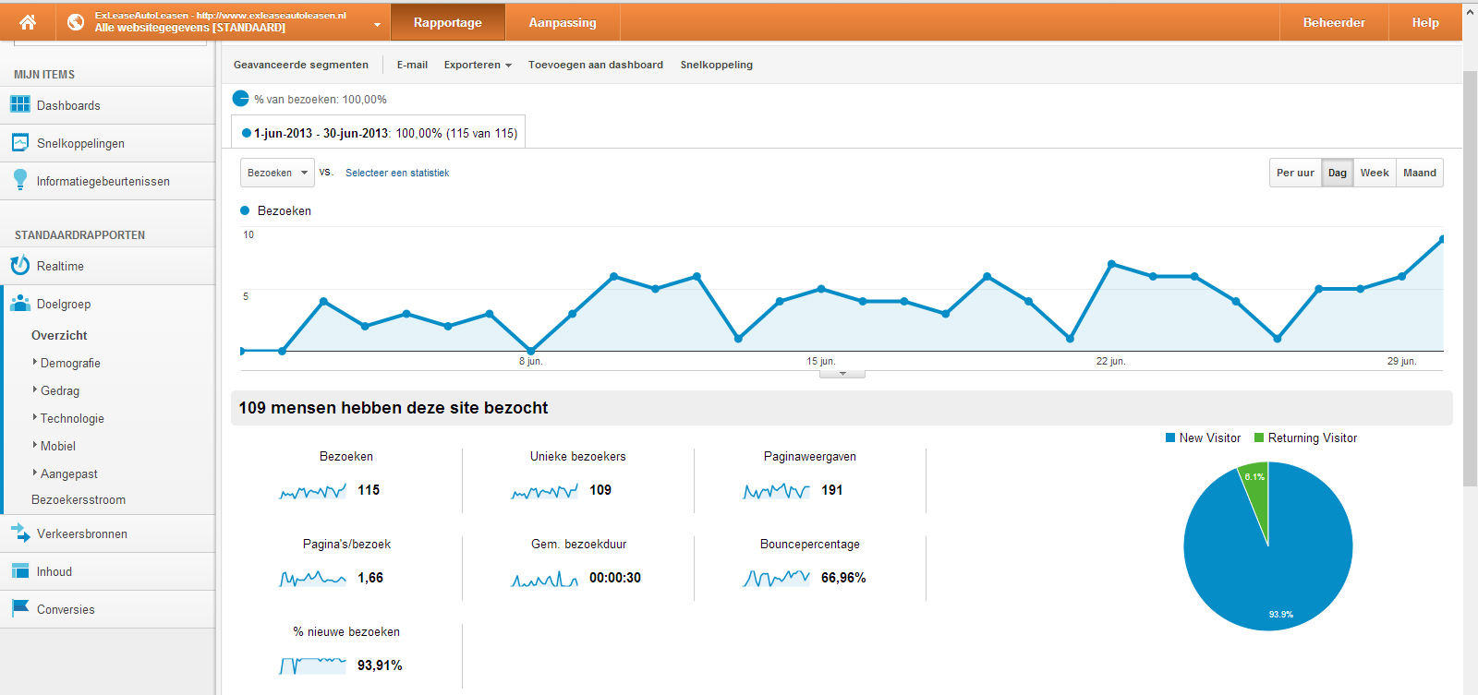Click the Snelkoppeling toolbar button
The height and width of the screenshot is (695, 1478).
point(717,65)
